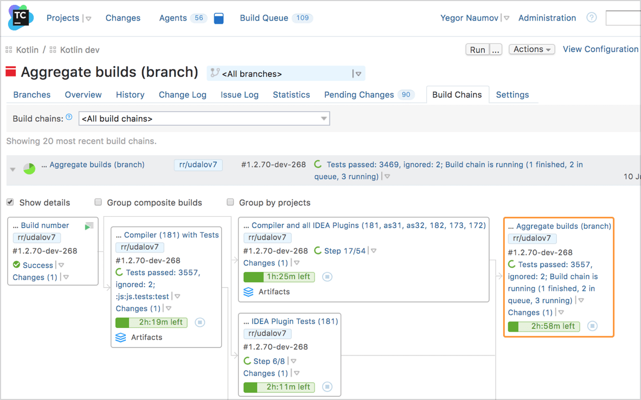
Task: Enable Group composite builds
Action: [x=98, y=202]
